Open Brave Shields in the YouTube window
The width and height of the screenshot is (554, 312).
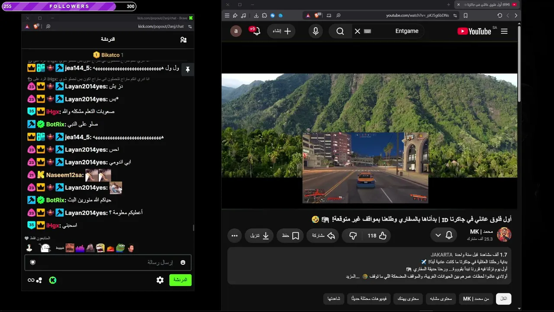coord(318,16)
